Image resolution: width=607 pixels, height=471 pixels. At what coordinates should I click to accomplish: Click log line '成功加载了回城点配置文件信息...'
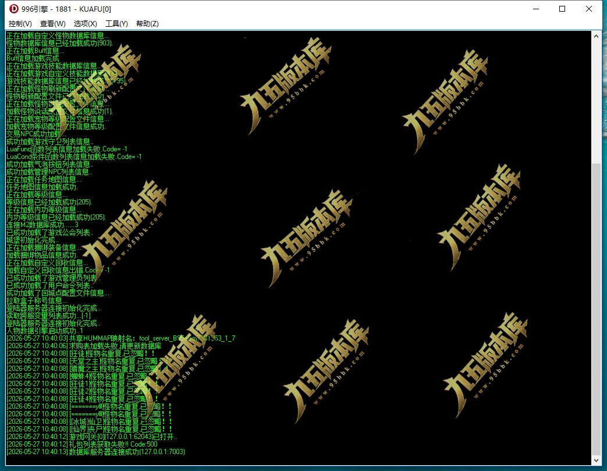click(x=58, y=293)
